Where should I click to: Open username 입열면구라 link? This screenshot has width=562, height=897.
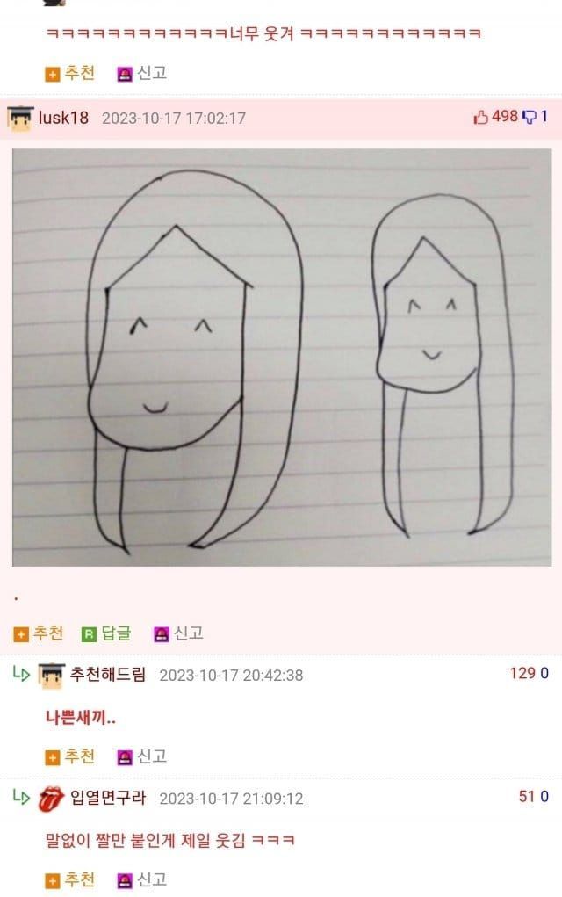(x=107, y=798)
